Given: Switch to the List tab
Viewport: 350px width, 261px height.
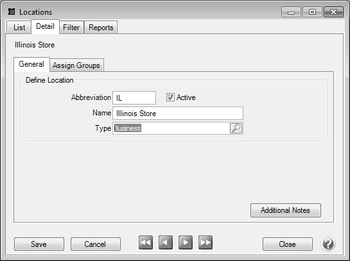Looking at the screenshot, I should (19, 28).
